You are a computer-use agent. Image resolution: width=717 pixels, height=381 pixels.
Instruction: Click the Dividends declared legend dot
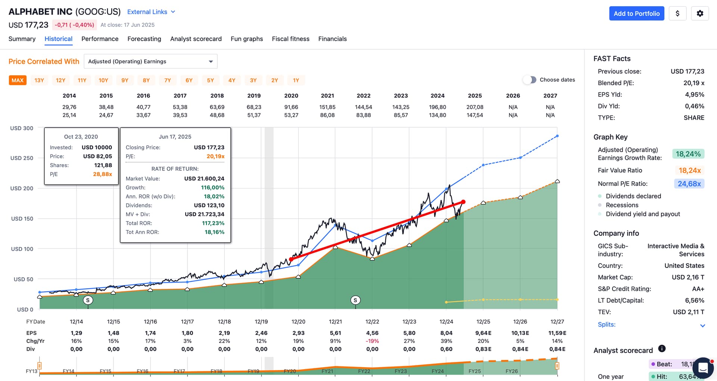(600, 196)
